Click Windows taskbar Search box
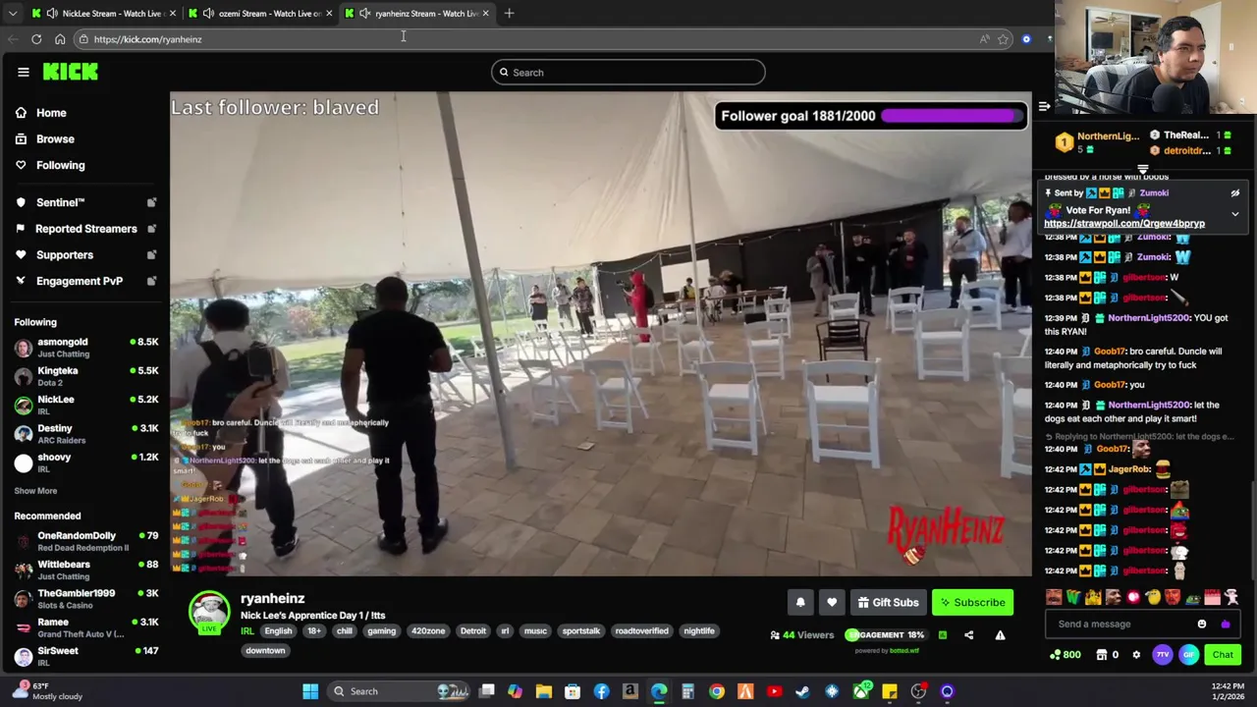Image resolution: width=1257 pixels, height=707 pixels. coord(401,691)
